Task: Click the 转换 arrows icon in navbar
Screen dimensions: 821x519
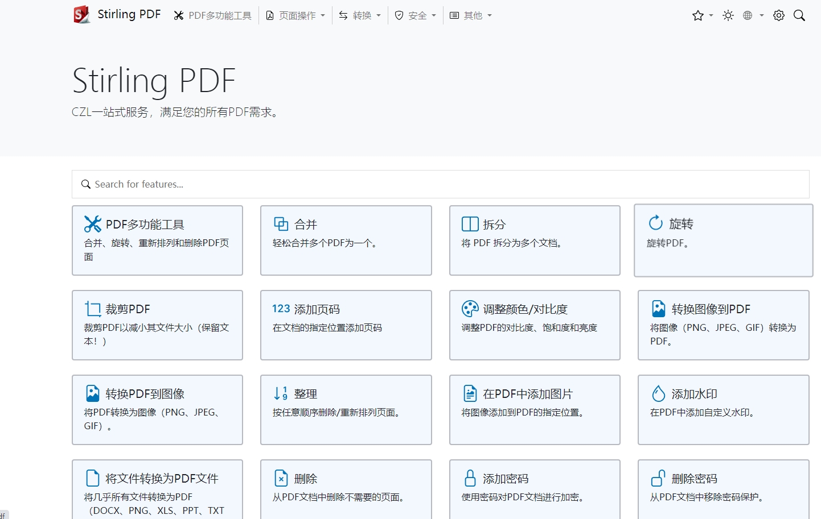Action: pyautogui.click(x=343, y=15)
